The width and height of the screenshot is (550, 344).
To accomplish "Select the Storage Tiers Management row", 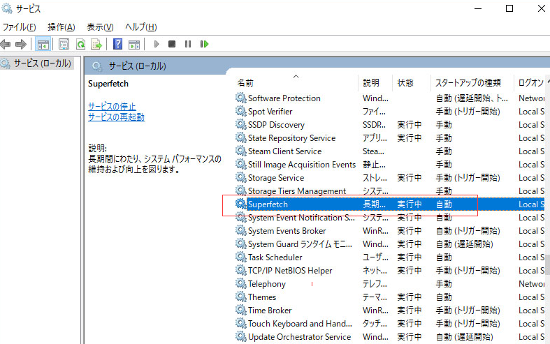I will pyautogui.click(x=390, y=191).
